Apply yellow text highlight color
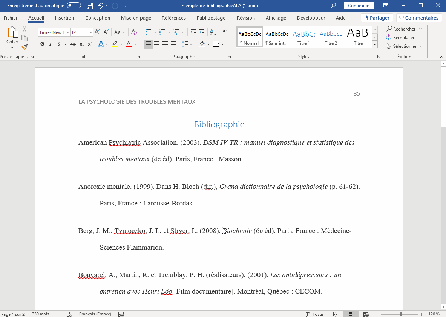This screenshot has height=317, width=446. 115,44
